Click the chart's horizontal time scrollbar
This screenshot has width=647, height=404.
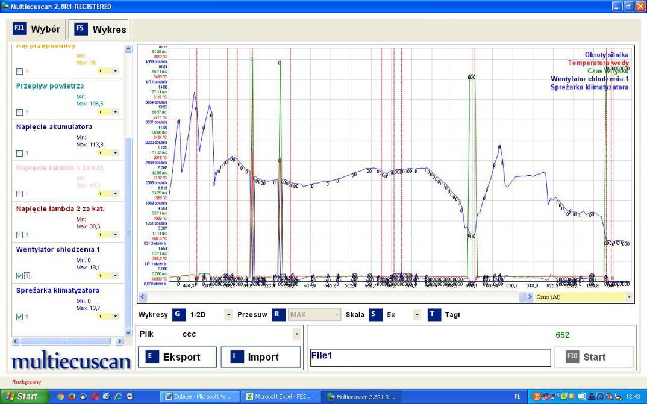331,297
